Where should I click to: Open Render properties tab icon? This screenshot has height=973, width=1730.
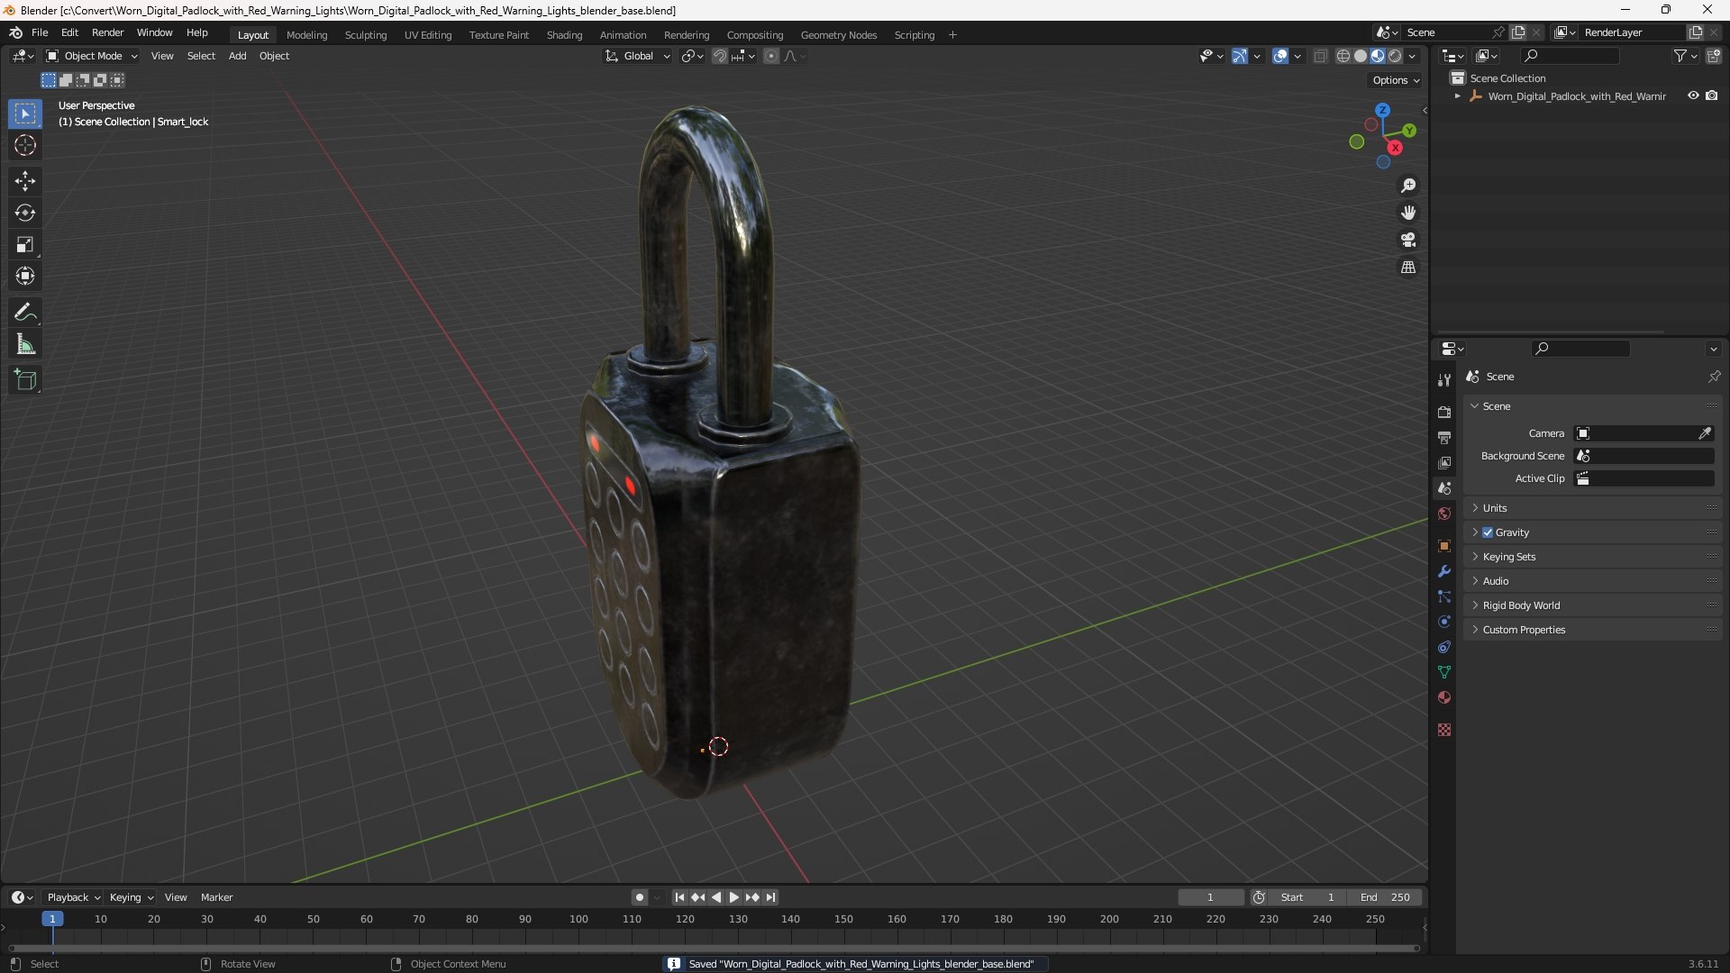tap(1444, 412)
